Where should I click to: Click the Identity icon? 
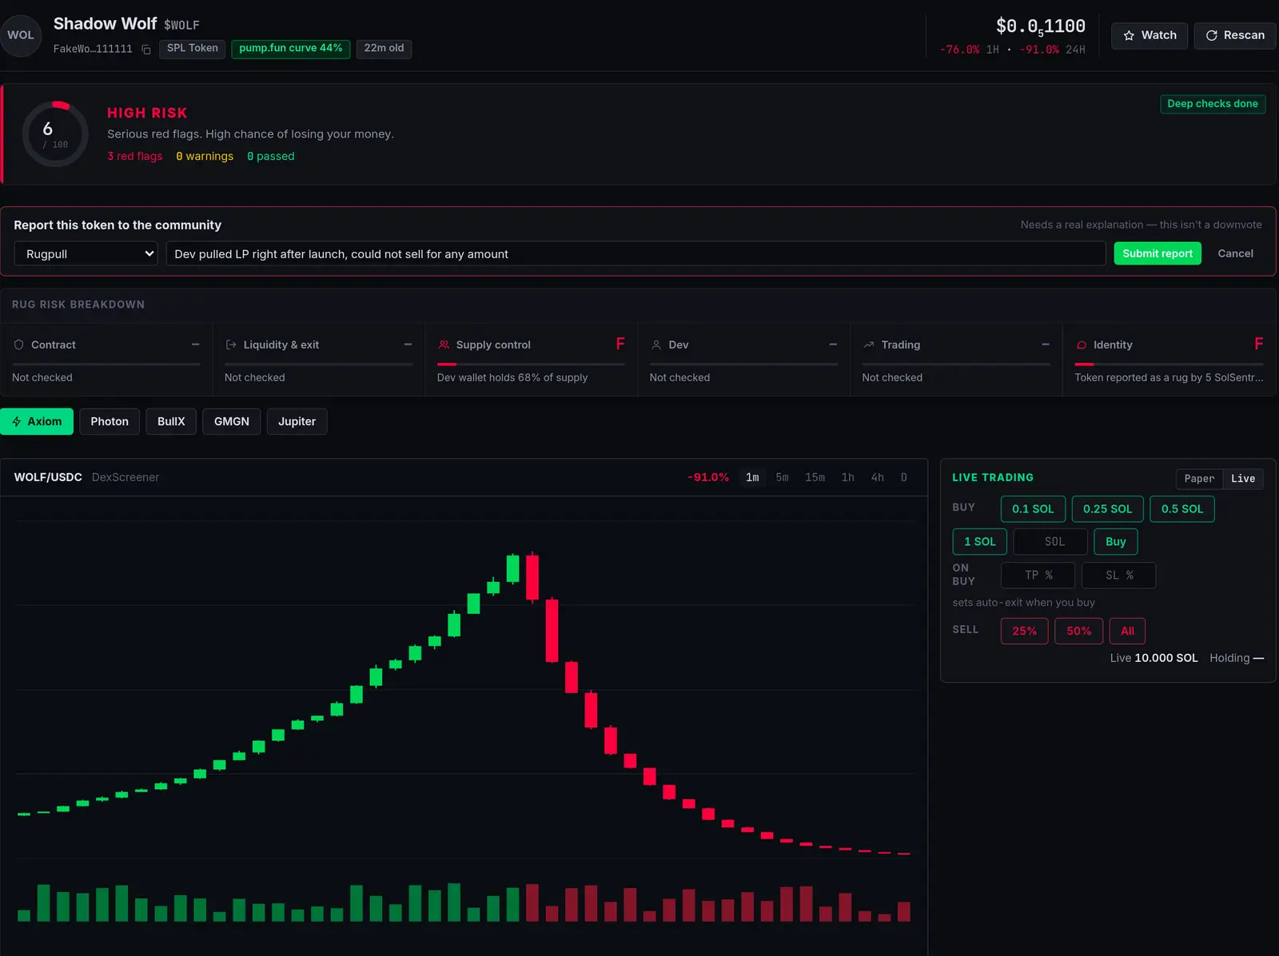pos(1082,345)
